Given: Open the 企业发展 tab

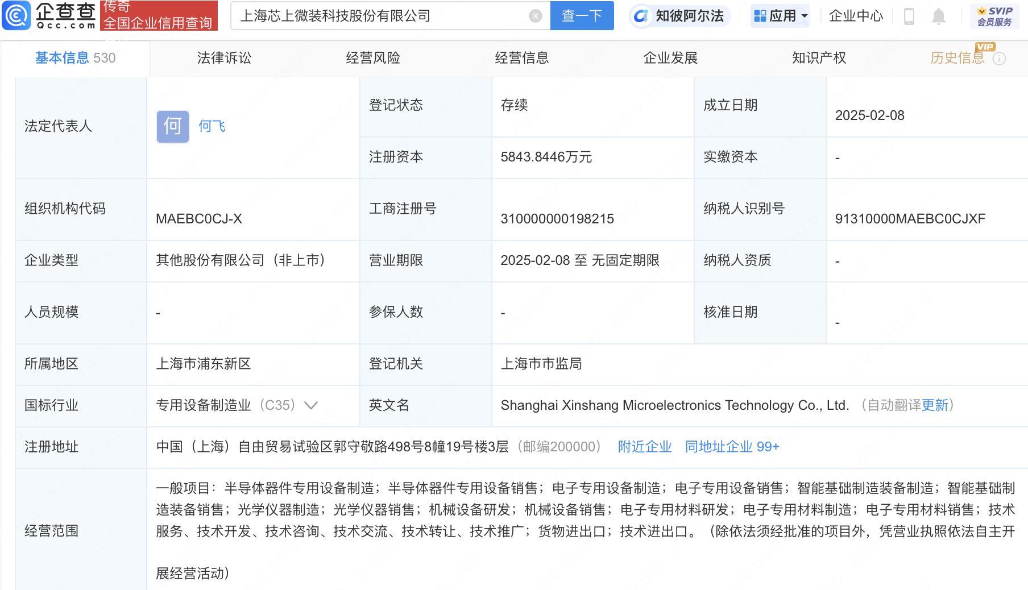Looking at the screenshot, I should (x=670, y=58).
